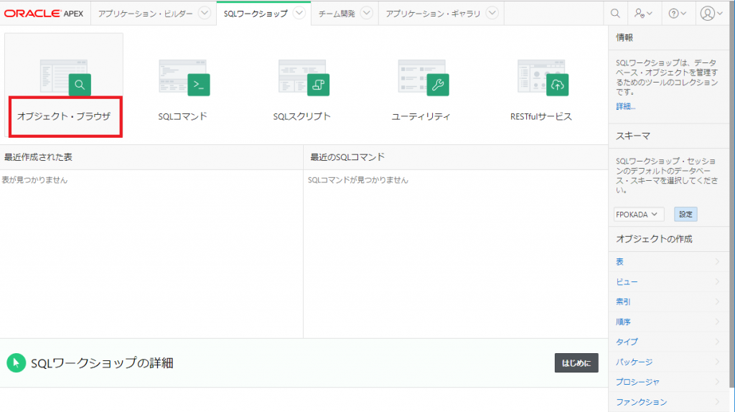Create a 表 via sidebar link
Image resolution: width=735 pixels, height=412 pixels.
(619, 261)
